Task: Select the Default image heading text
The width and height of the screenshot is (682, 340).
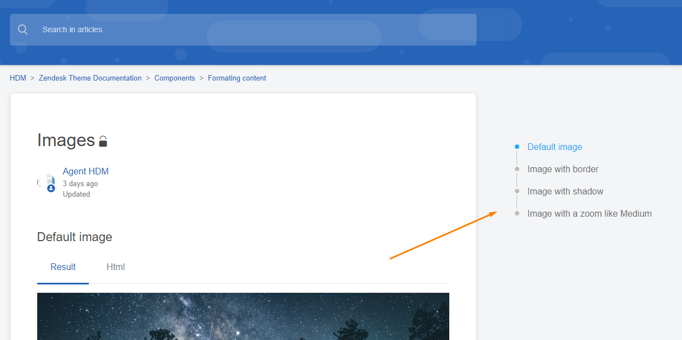Action: pyautogui.click(x=74, y=237)
